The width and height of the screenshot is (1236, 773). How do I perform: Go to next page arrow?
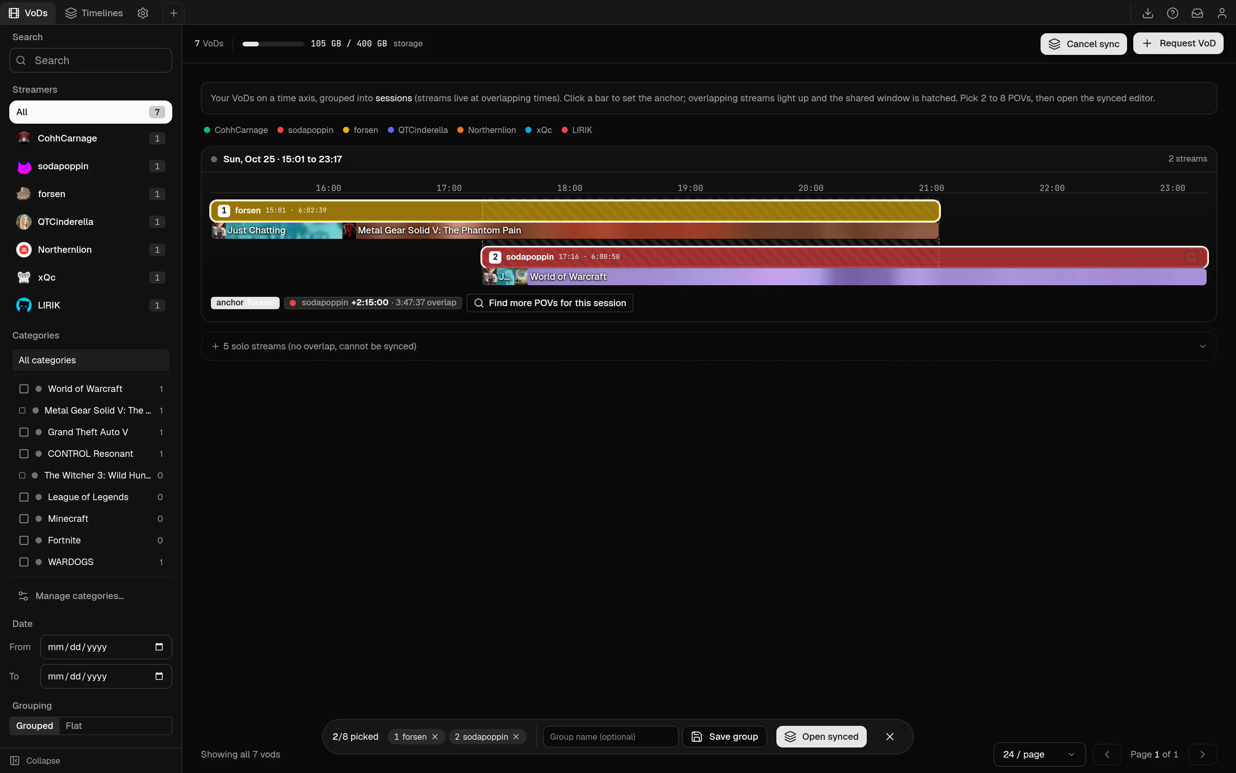tap(1202, 754)
